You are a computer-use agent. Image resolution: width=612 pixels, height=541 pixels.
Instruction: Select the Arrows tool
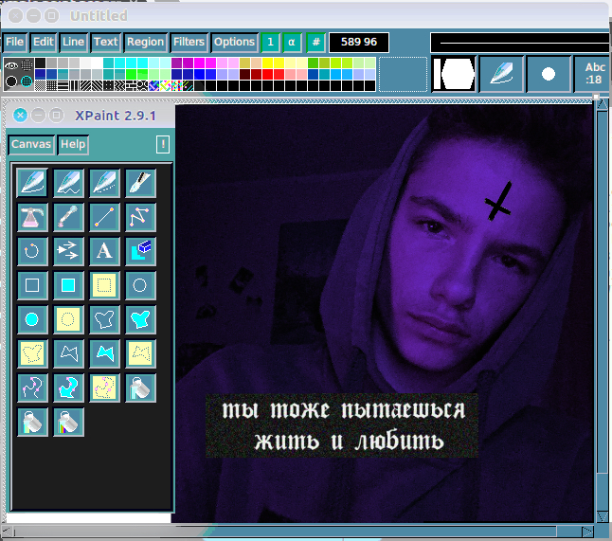(x=68, y=251)
